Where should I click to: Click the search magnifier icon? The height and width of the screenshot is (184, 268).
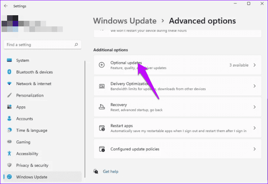(x=76, y=45)
